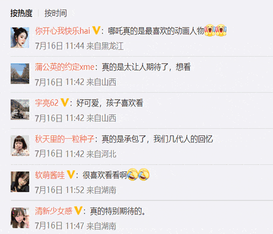Open avatar of 清新少女感
This screenshot has height=234, width=273.
click(x=20, y=218)
